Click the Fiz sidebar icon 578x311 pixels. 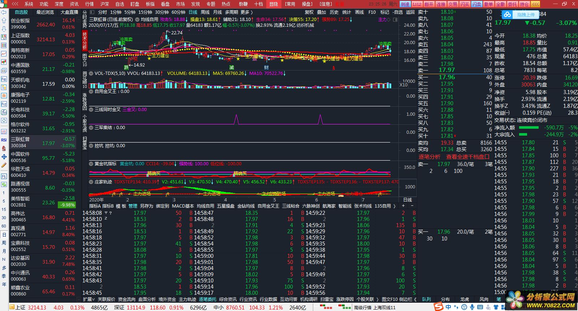pyautogui.click(x=4, y=104)
